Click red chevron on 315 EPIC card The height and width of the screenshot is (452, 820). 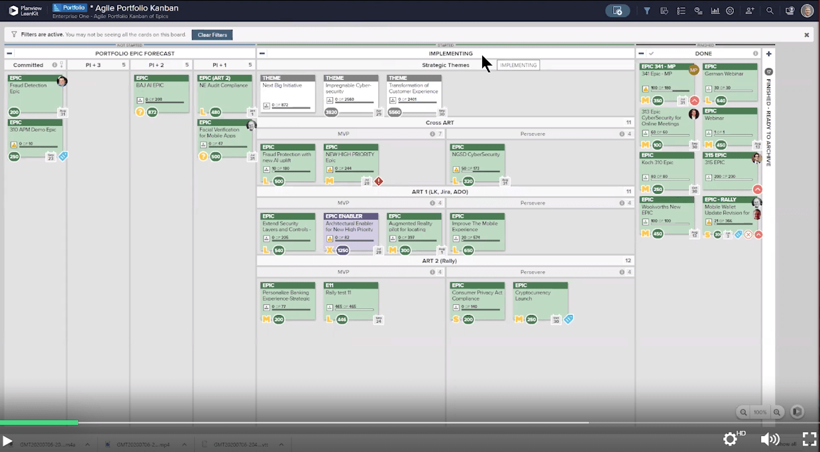pyautogui.click(x=758, y=189)
